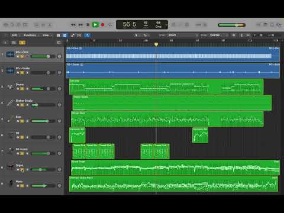Image resolution: width=284 pixels, height=213 pixels.
Task: Click the Duplicate Track icon
Action: (14, 43)
